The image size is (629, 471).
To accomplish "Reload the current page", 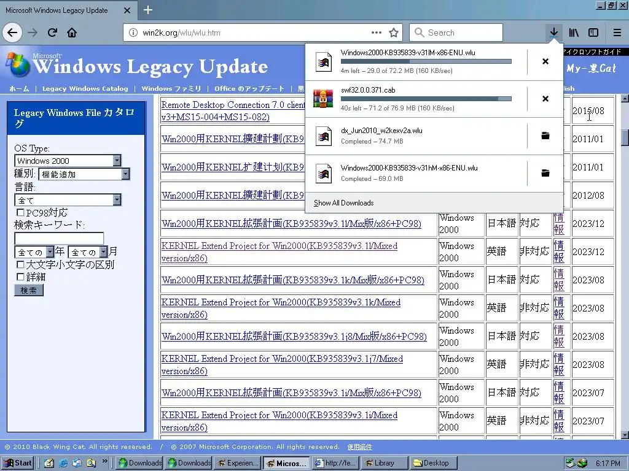I will pos(52,33).
